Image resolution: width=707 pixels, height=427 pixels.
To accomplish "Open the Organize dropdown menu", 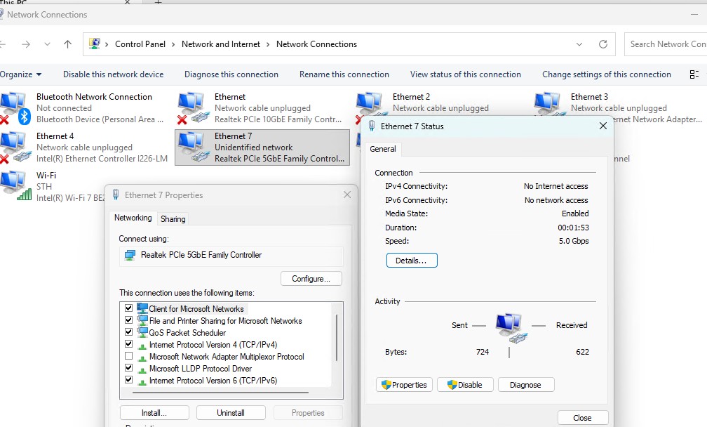I will pos(21,74).
